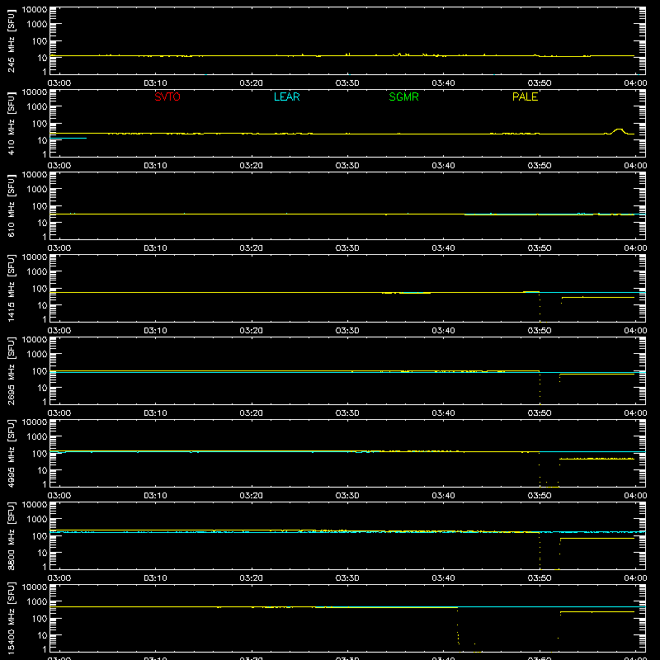The image size is (660, 660).
Task: Click 03:30 time label under 8800 MHz plot
Action: point(347,578)
